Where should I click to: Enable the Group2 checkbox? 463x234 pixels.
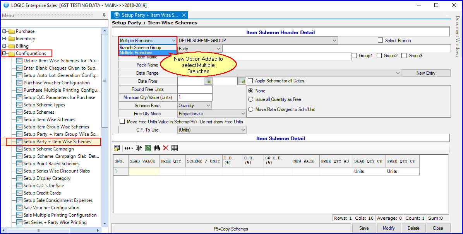[x=379, y=55]
